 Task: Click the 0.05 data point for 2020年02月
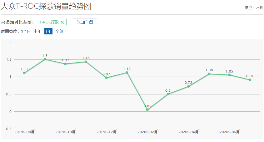147,110
